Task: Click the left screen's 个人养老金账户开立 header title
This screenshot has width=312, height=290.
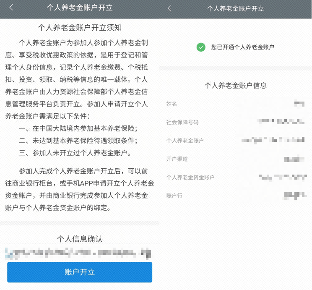Action: point(80,8)
